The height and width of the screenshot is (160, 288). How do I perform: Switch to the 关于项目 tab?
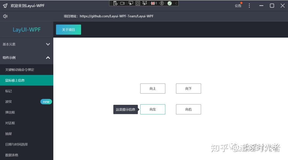(68, 30)
